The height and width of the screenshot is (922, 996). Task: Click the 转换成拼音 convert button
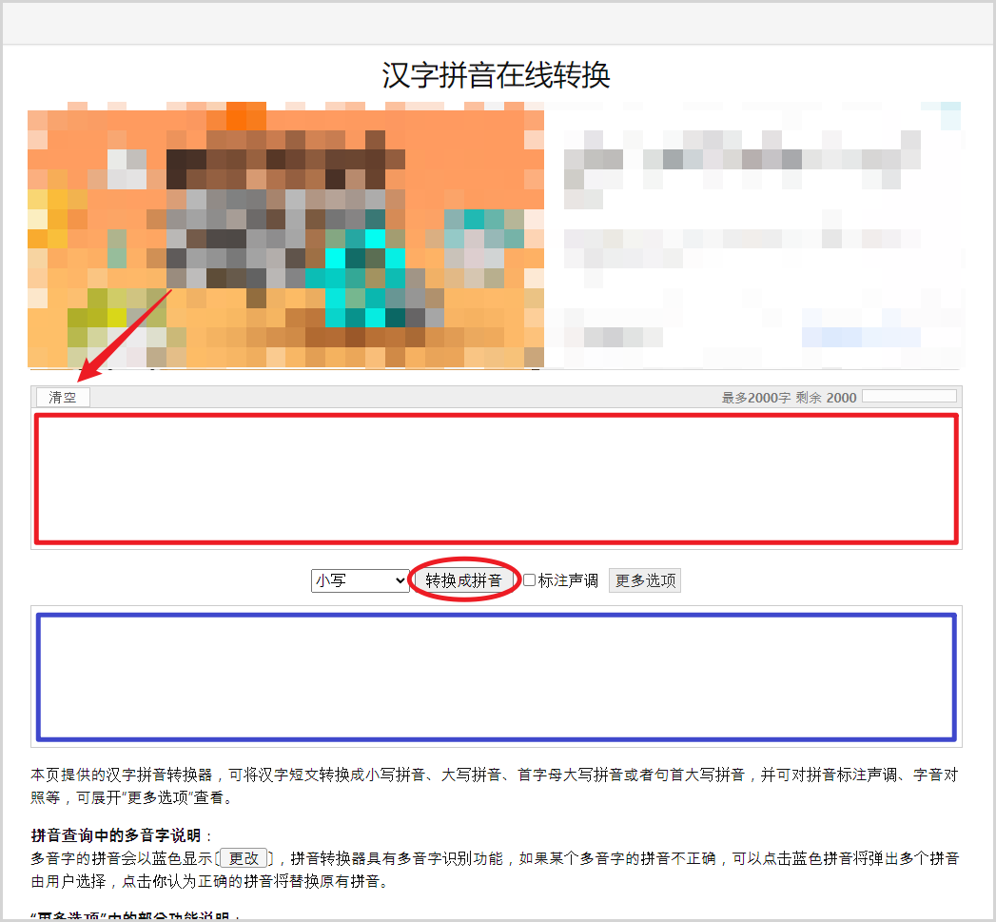[x=463, y=580]
